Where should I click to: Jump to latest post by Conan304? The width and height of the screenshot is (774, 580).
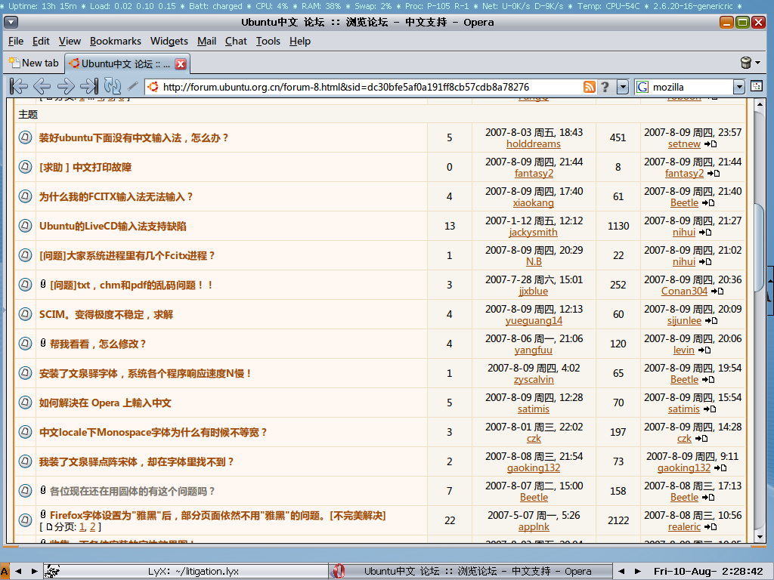[717, 292]
